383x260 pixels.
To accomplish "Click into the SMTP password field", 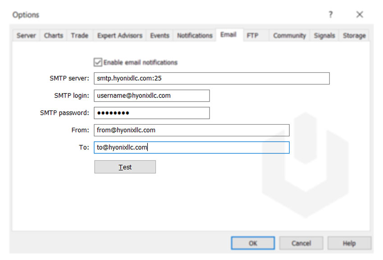I will [152, 113].
